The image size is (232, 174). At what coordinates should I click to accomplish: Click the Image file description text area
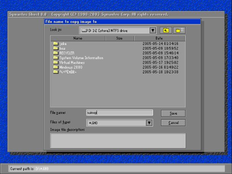pos(118,141)
